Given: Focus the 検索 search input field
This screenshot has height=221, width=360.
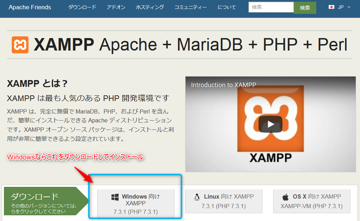Looking at the screenshot, I should (271, 7).
